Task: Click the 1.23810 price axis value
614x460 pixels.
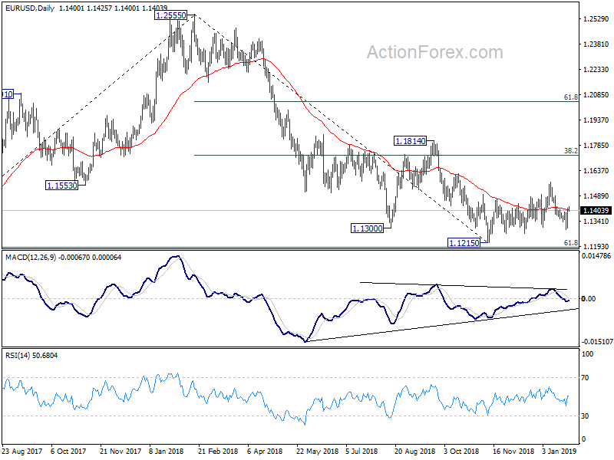Action: 596,44
